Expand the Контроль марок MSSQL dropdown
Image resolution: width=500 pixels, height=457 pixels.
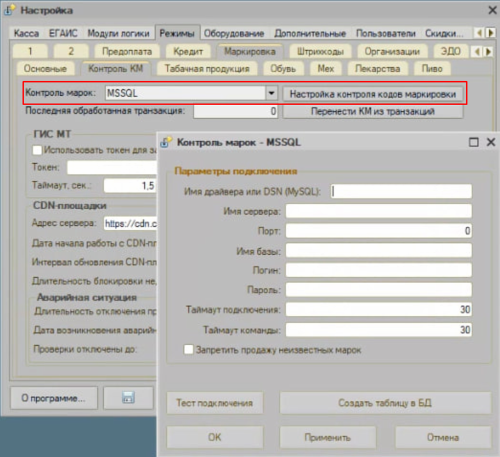[271, 93]
